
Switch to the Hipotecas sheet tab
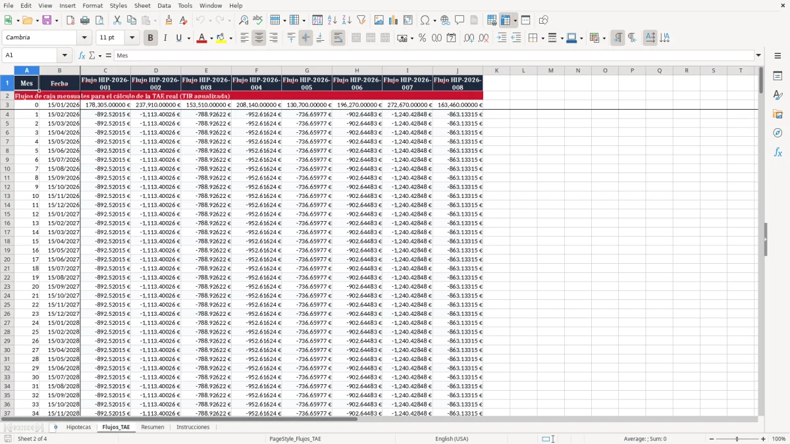pos(78,427)
